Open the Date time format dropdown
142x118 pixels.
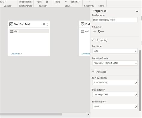[x=115, y=63]
